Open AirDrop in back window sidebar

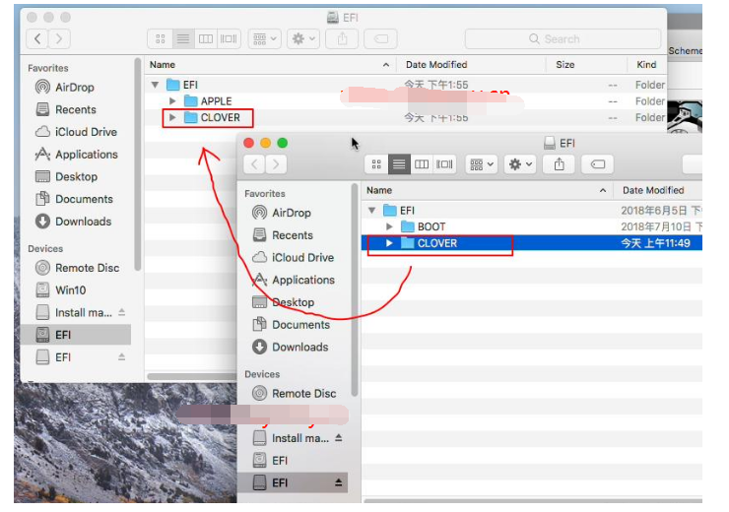tap(75, 88)
